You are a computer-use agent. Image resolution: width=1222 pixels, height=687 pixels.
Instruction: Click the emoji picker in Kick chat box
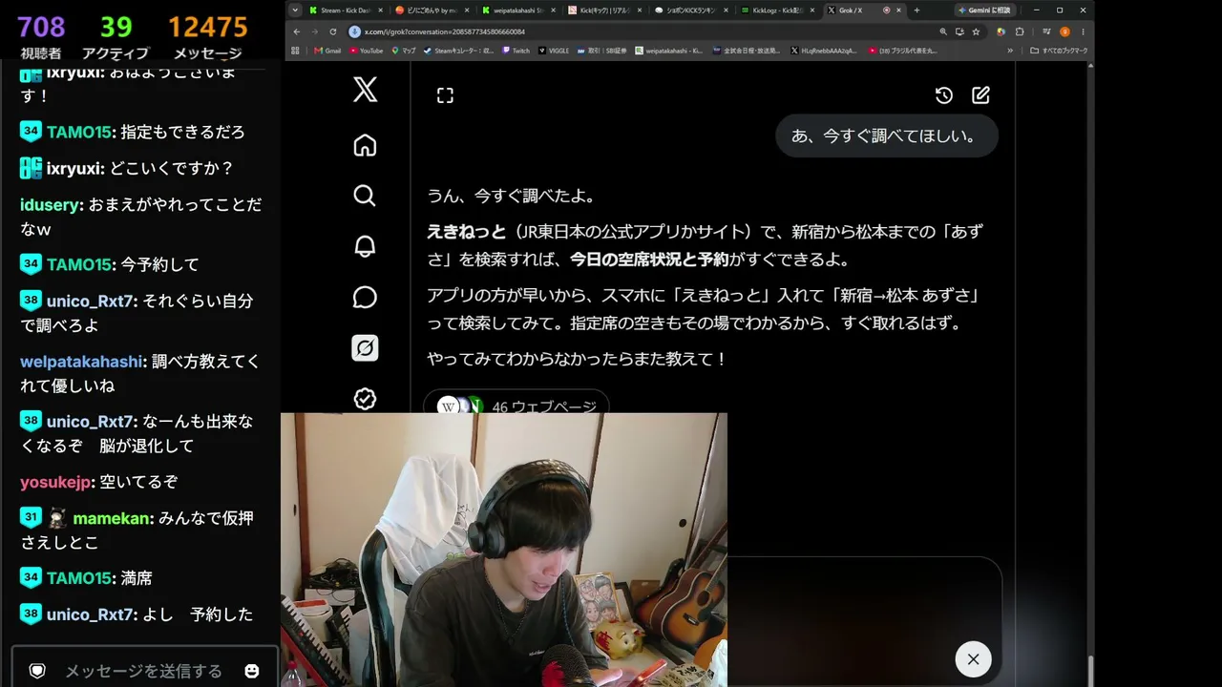(252, 671)
